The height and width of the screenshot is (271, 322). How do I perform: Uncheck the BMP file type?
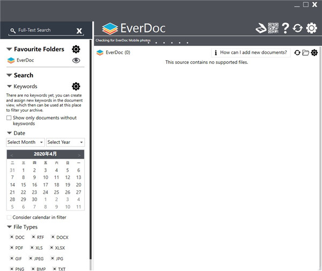click(33, 269)
